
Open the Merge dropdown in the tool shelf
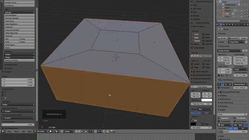(19, 57)
